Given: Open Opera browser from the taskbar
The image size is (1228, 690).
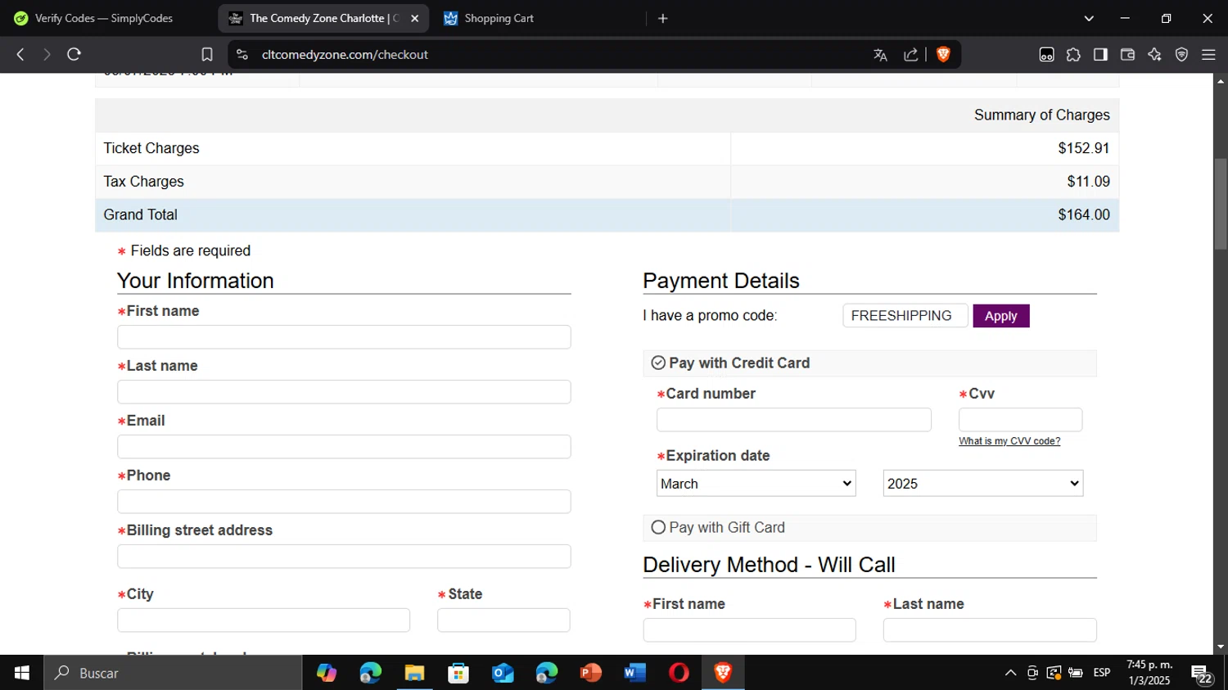Looking at the screenshot, I should click(679, 673).
